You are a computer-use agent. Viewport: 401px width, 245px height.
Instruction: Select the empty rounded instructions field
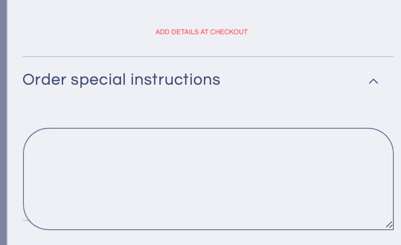[x=208, y=178]
